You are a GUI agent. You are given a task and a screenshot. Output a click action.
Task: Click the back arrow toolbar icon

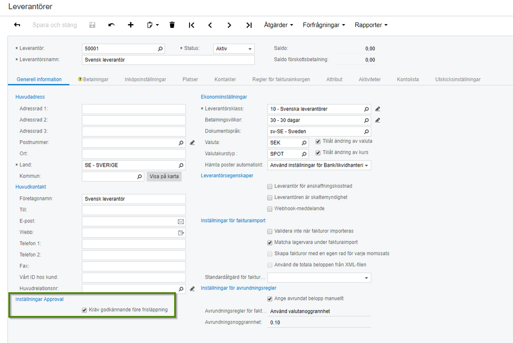pyautogui.click(x=17, y=25)
